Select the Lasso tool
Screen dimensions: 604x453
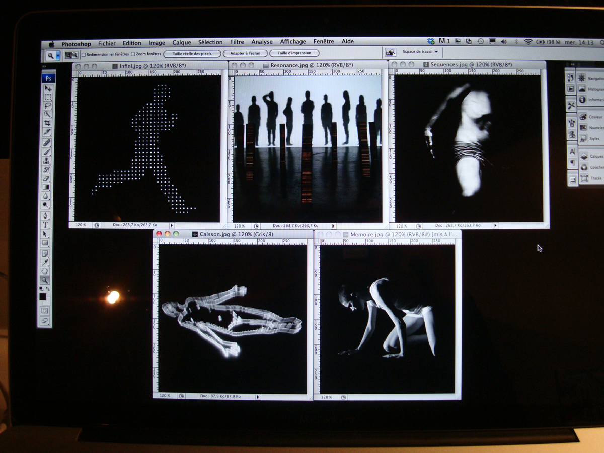pyautogui.click(x=48, y=106)
